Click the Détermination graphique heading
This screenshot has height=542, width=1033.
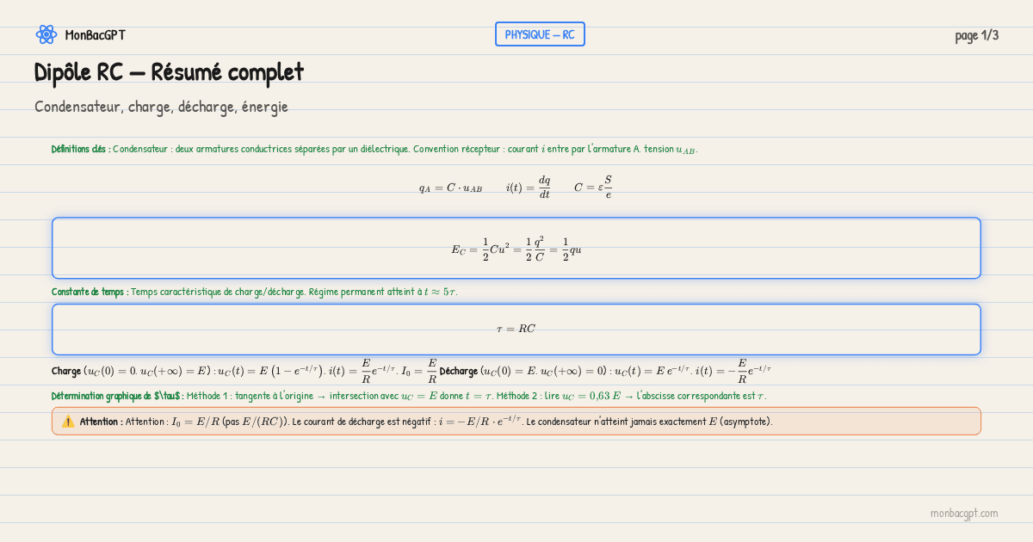tap(117, 396)
